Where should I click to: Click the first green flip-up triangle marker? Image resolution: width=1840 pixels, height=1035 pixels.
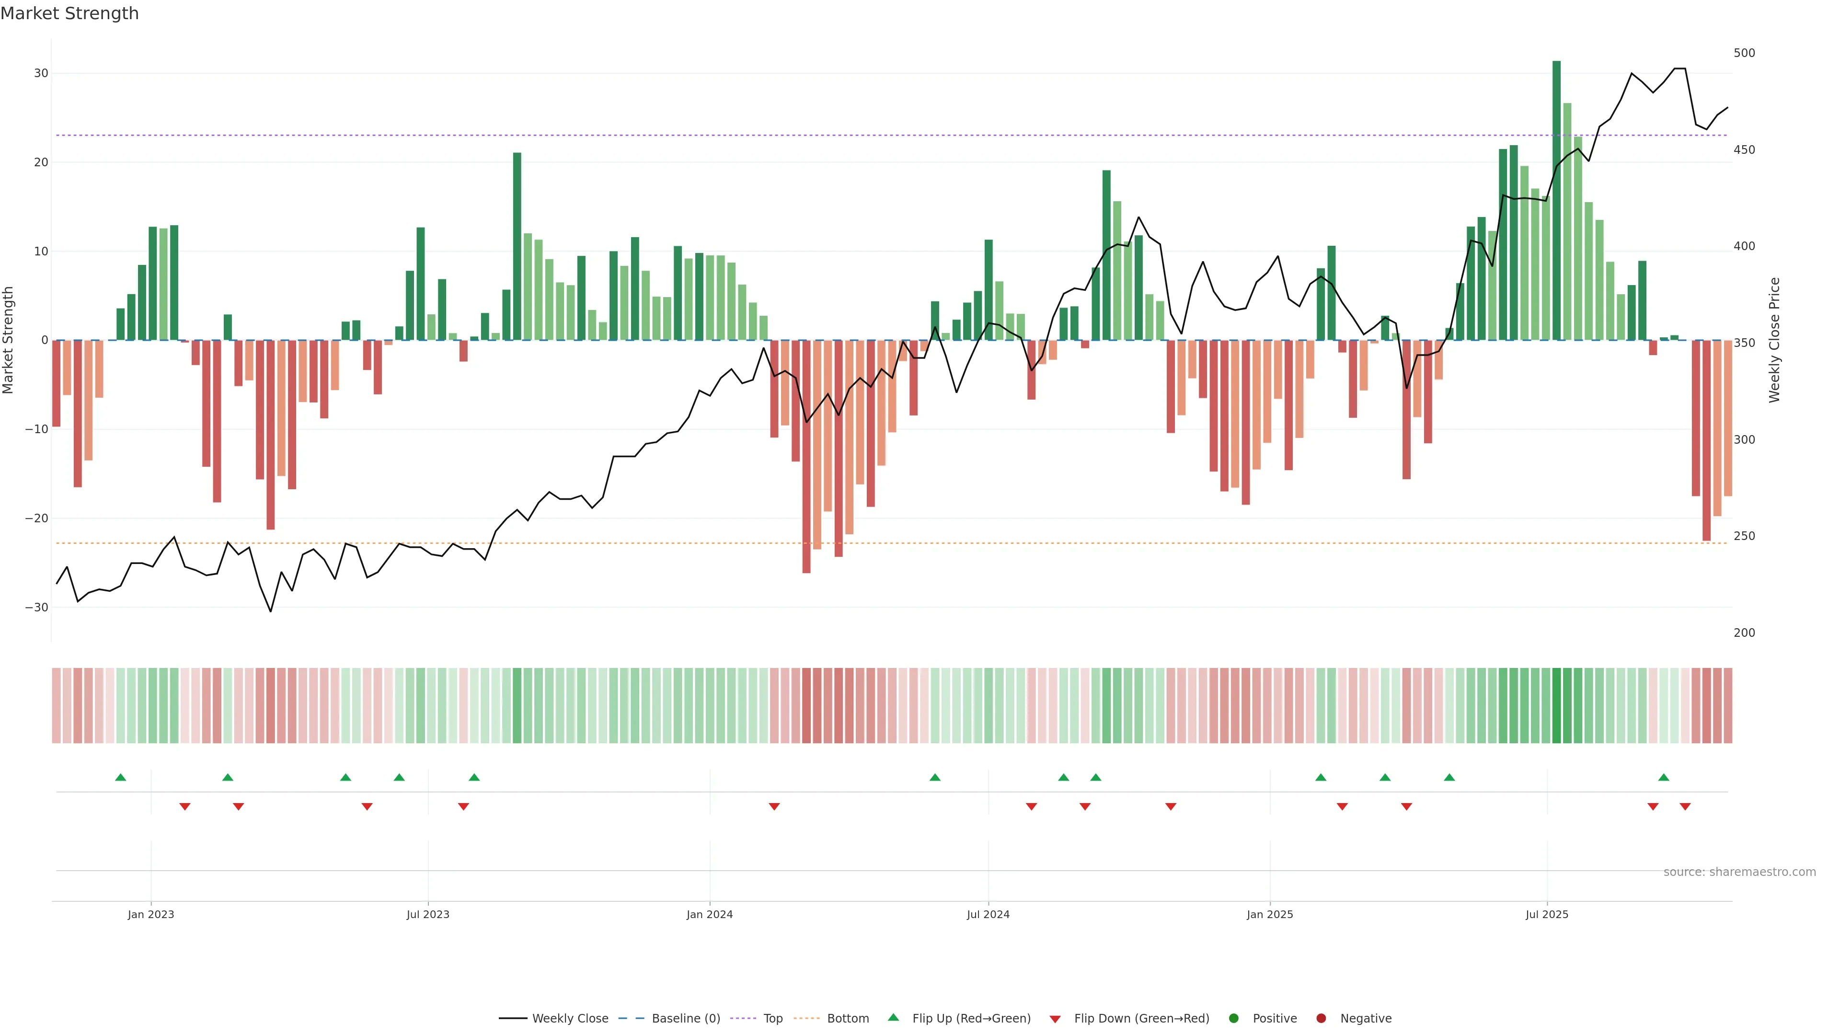click(121, 777)
